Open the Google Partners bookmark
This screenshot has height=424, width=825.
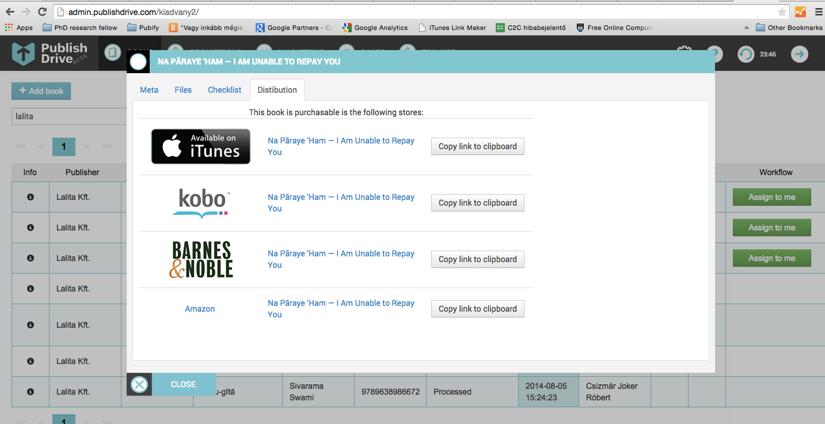[x=294, y=28]
